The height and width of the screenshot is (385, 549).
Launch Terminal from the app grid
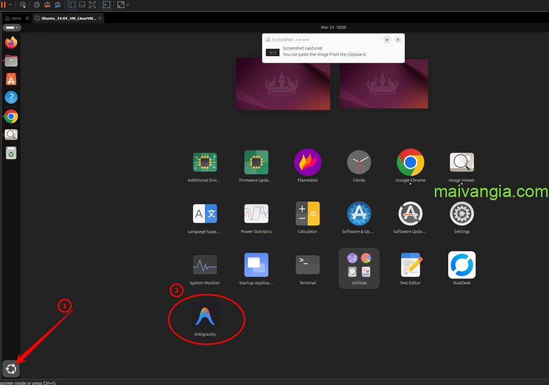[x=307, y=266]
